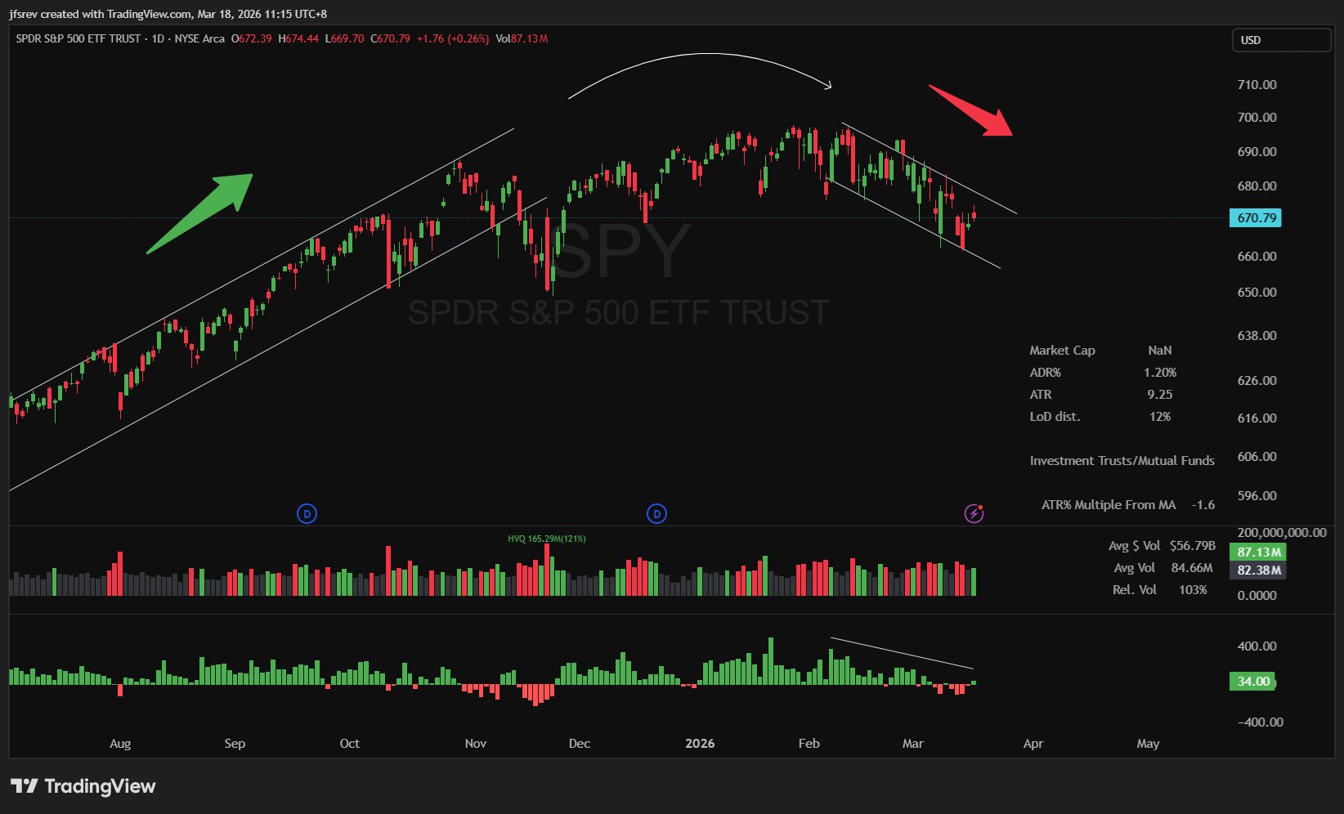1344x814 pixels.
Task: Click the May label on the time axis
Action: pyautogui.click(x=1148, y=744)
